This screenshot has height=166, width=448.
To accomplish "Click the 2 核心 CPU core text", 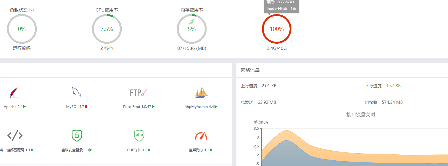I will (x=107, y=48).
